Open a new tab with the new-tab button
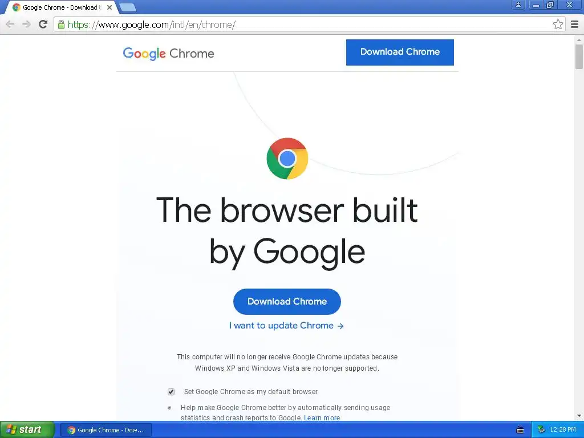584x438 pixels. click(128, 7)
